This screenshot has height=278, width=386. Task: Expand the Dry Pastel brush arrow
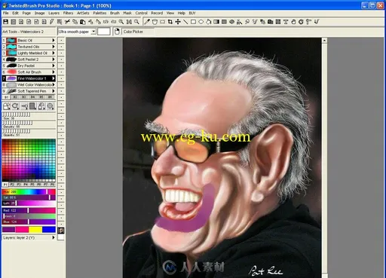tap(54, 66)
